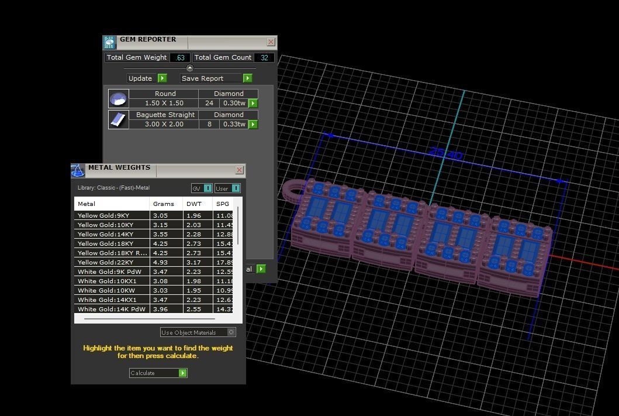
Task: Select the Yellow Gold:22KY row
Action: (154, 262)
